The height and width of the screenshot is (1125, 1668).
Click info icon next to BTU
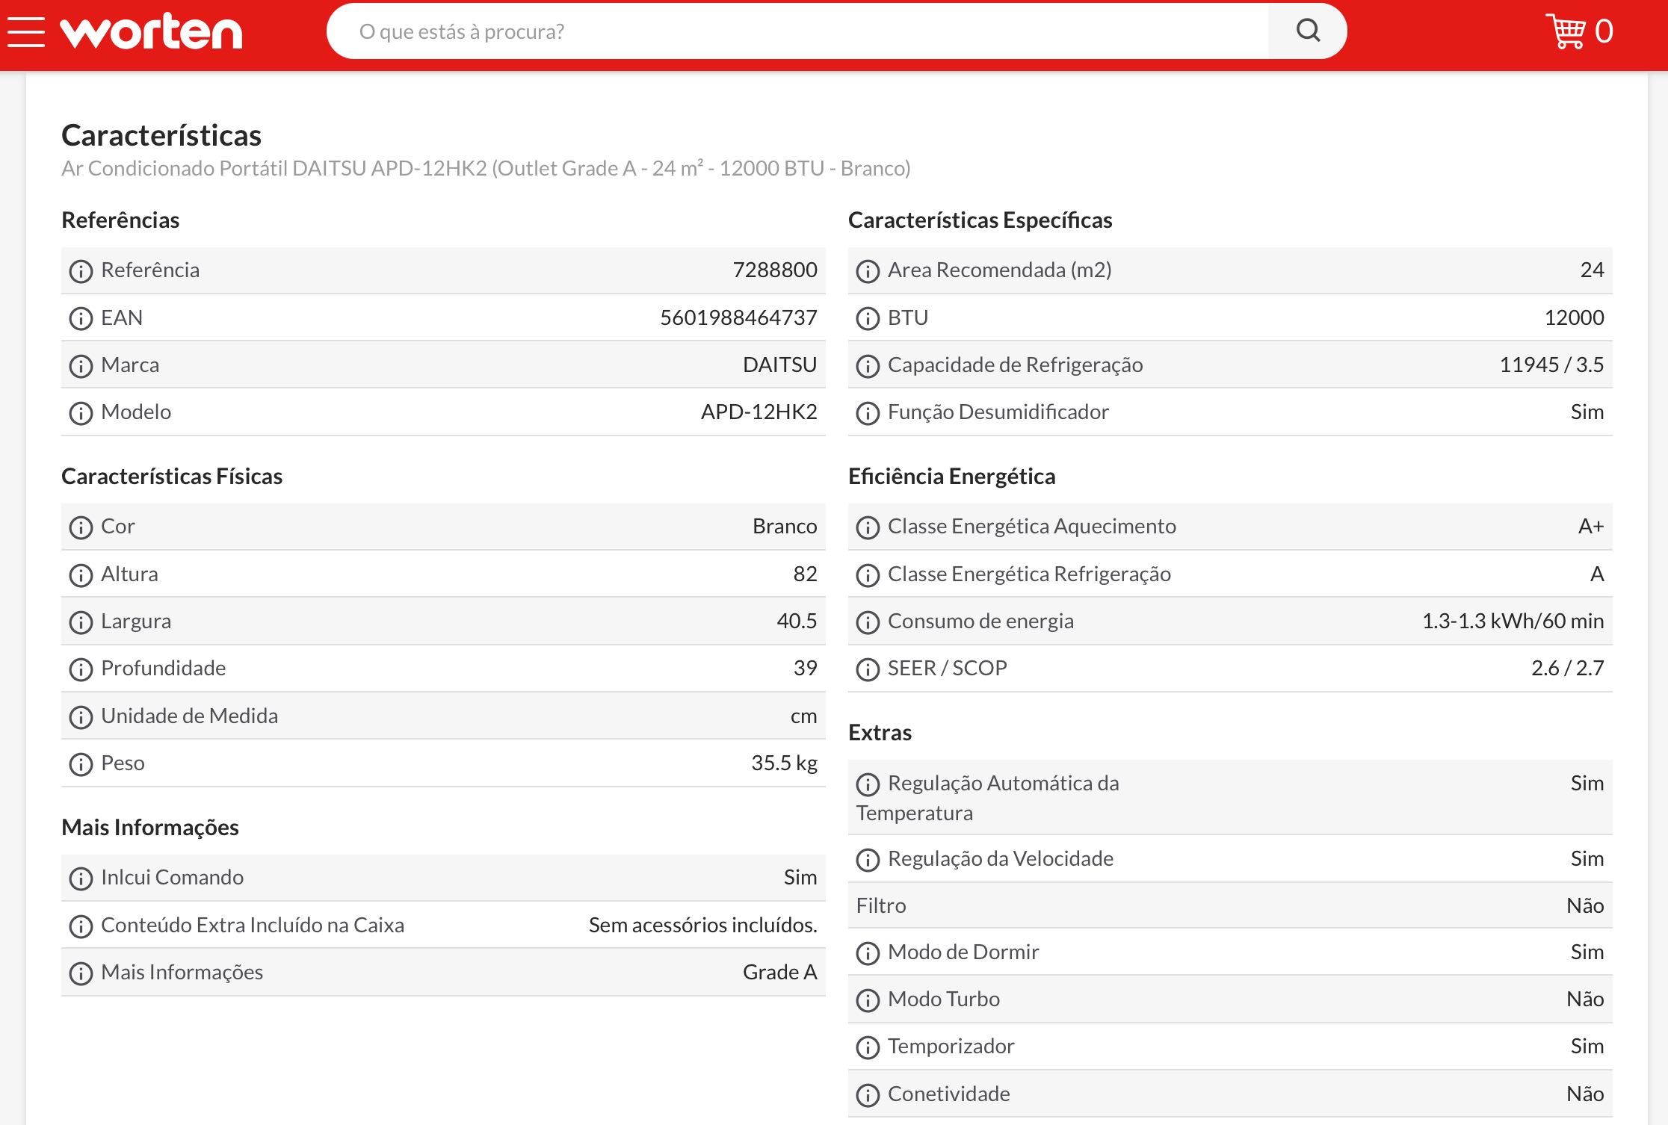(868, 319)
